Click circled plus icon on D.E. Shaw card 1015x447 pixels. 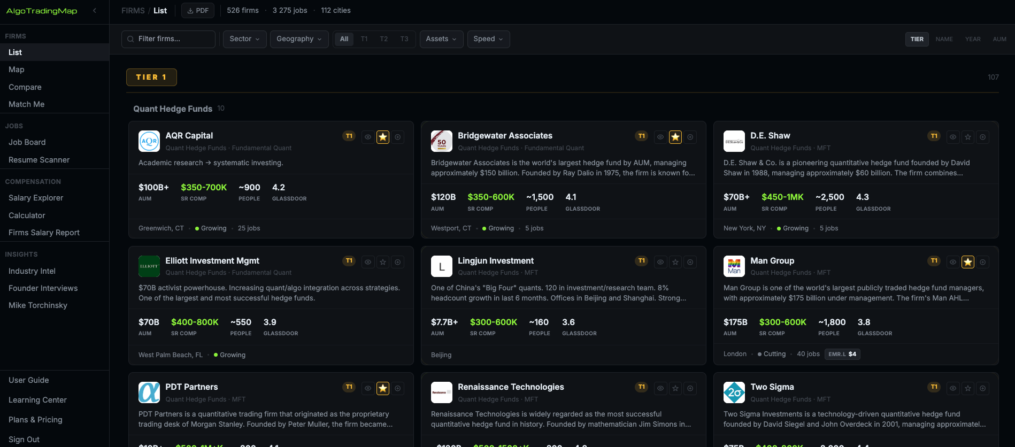(983, 137)
